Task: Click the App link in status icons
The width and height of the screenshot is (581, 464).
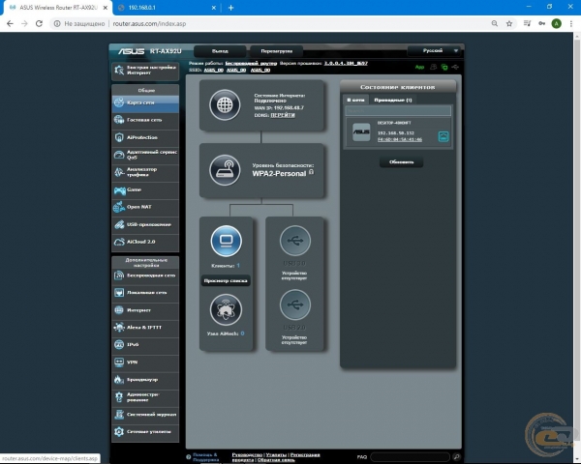Action: coord(419,67)
